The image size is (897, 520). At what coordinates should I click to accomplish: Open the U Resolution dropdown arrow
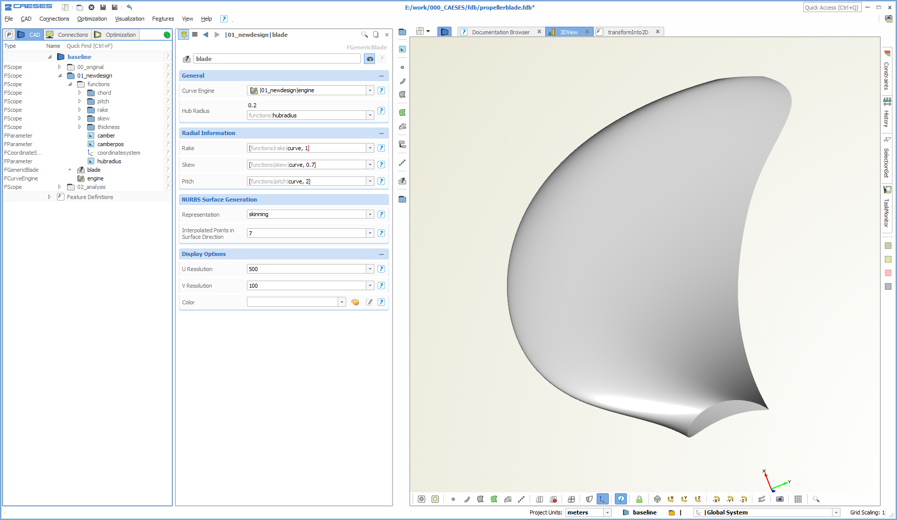coord(370,269)
